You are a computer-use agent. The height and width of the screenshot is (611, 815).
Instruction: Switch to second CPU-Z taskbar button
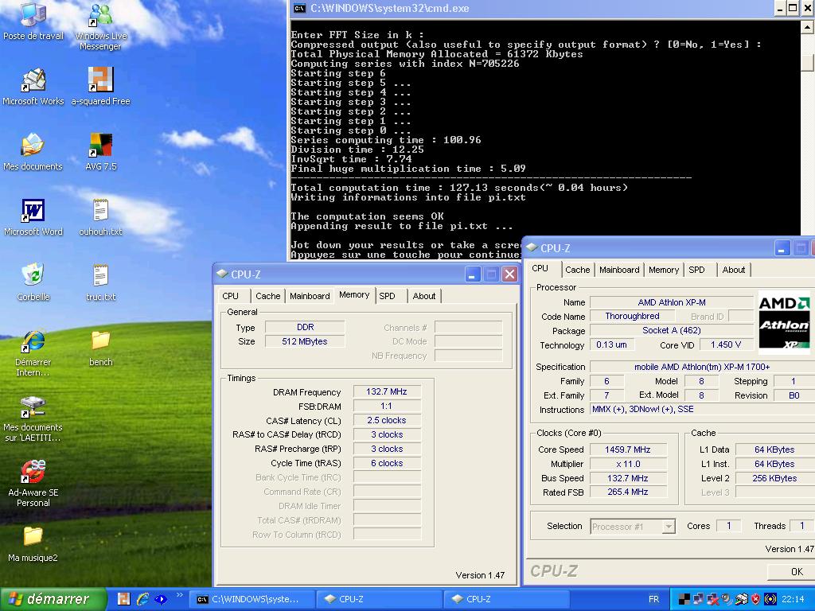coord(506,599)
